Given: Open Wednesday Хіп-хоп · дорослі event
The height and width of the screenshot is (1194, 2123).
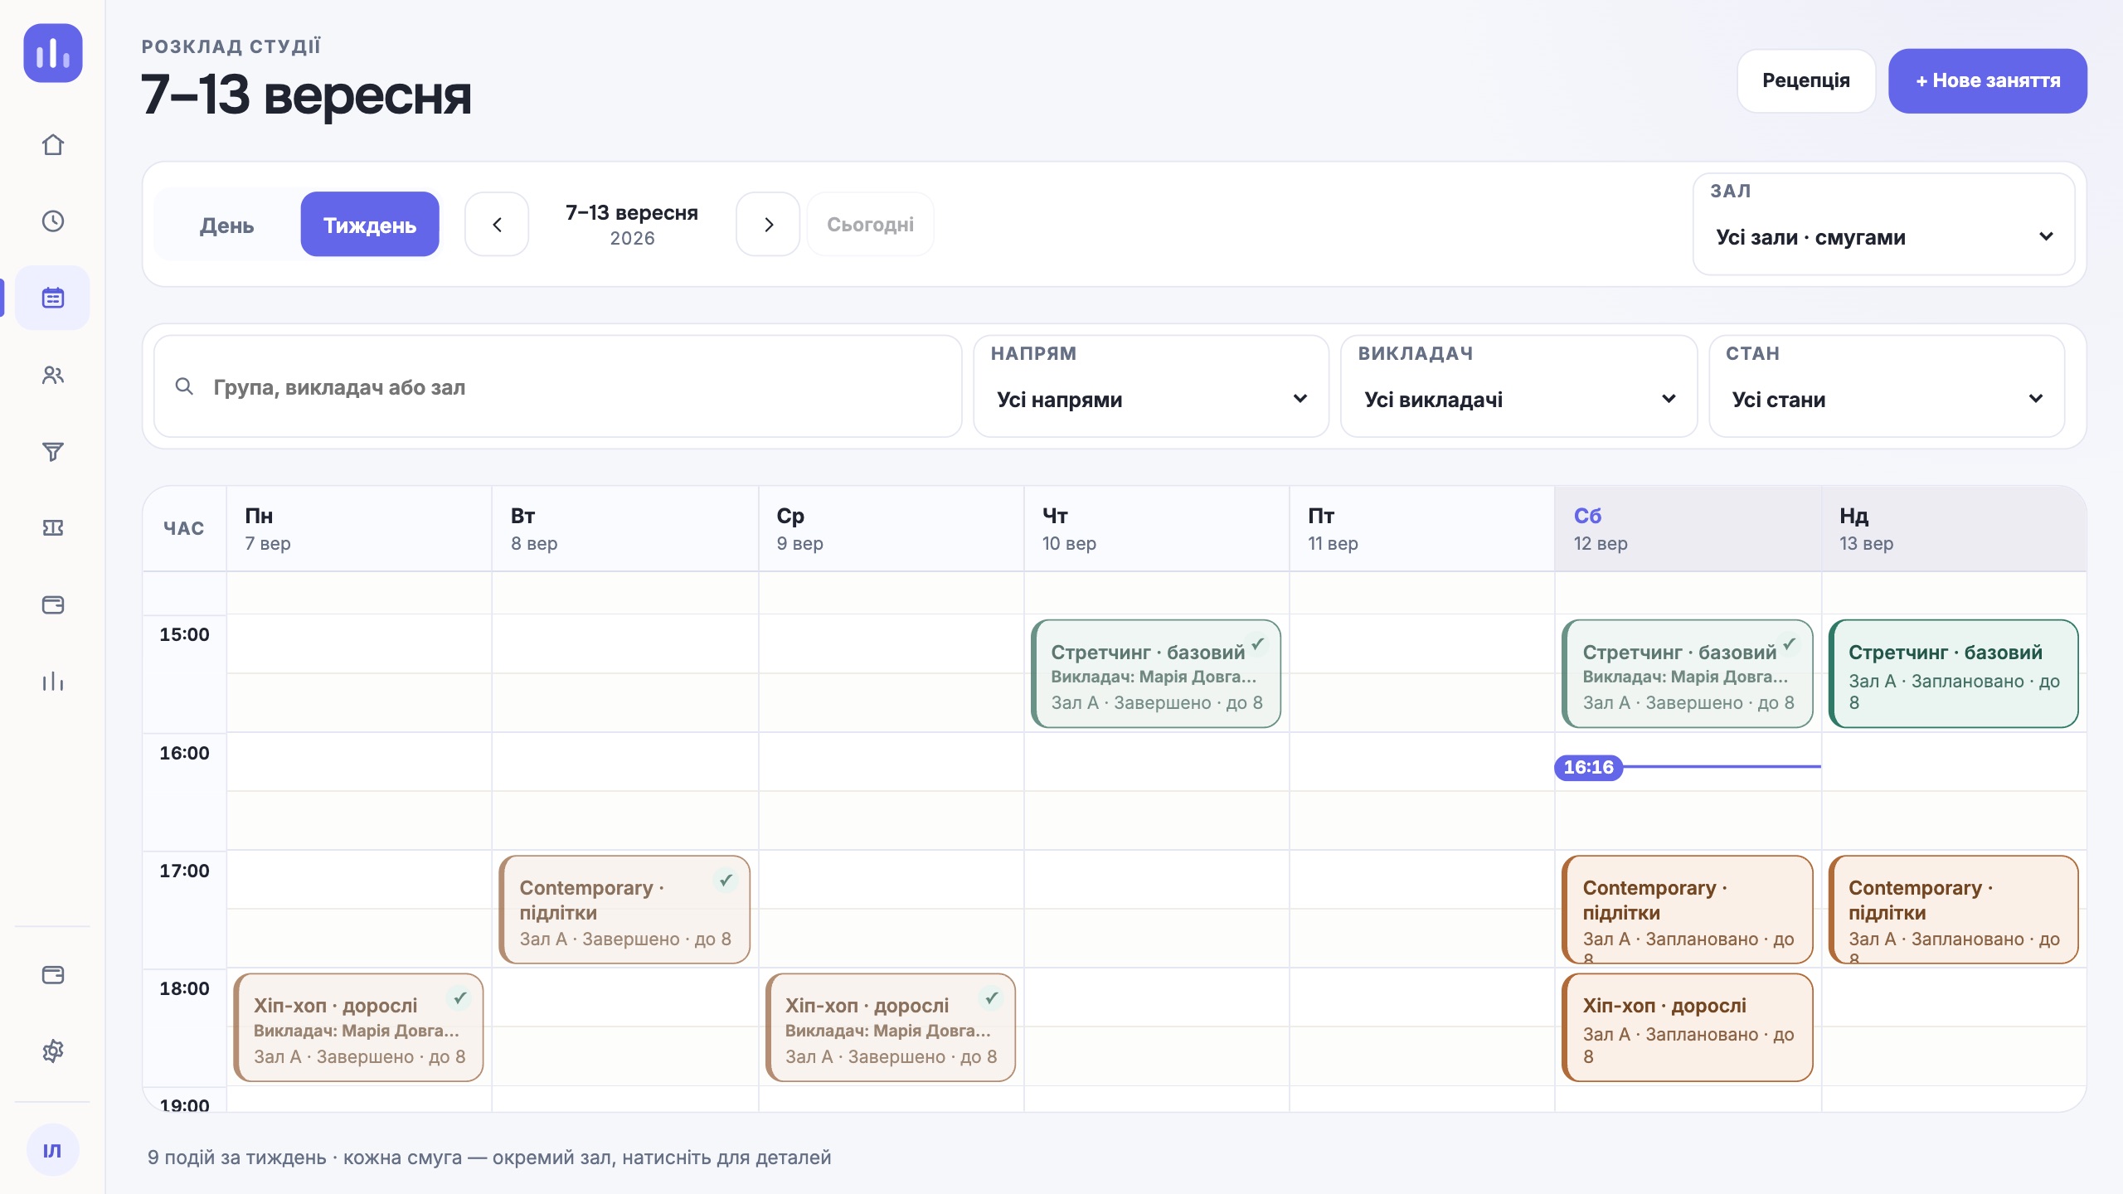Looking at the screenshot, I should coord(891,1027).
